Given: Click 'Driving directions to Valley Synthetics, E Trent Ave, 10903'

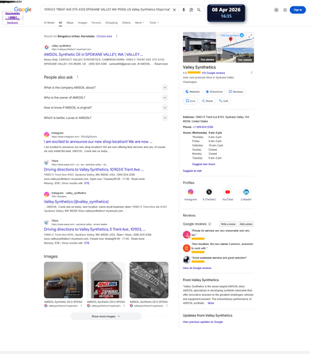Looking at the screenshot, I should [94, 229].
